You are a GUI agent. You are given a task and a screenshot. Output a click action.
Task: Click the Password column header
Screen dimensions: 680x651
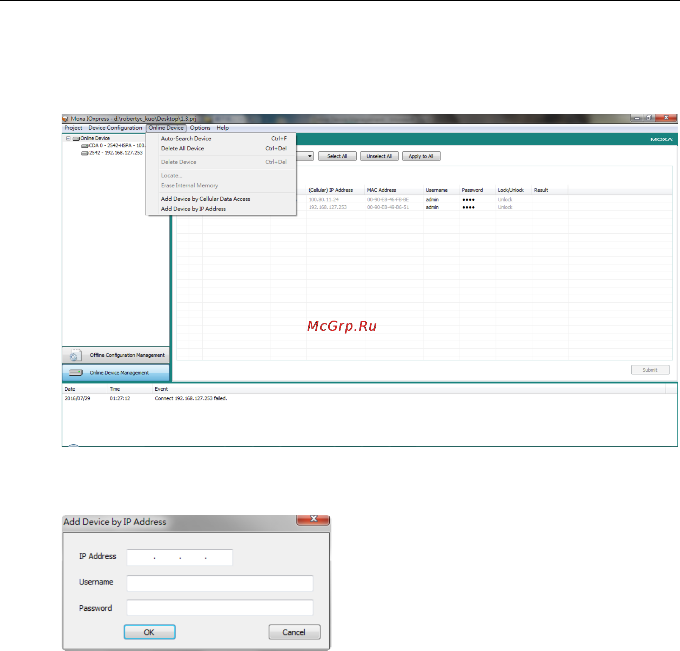478,190
